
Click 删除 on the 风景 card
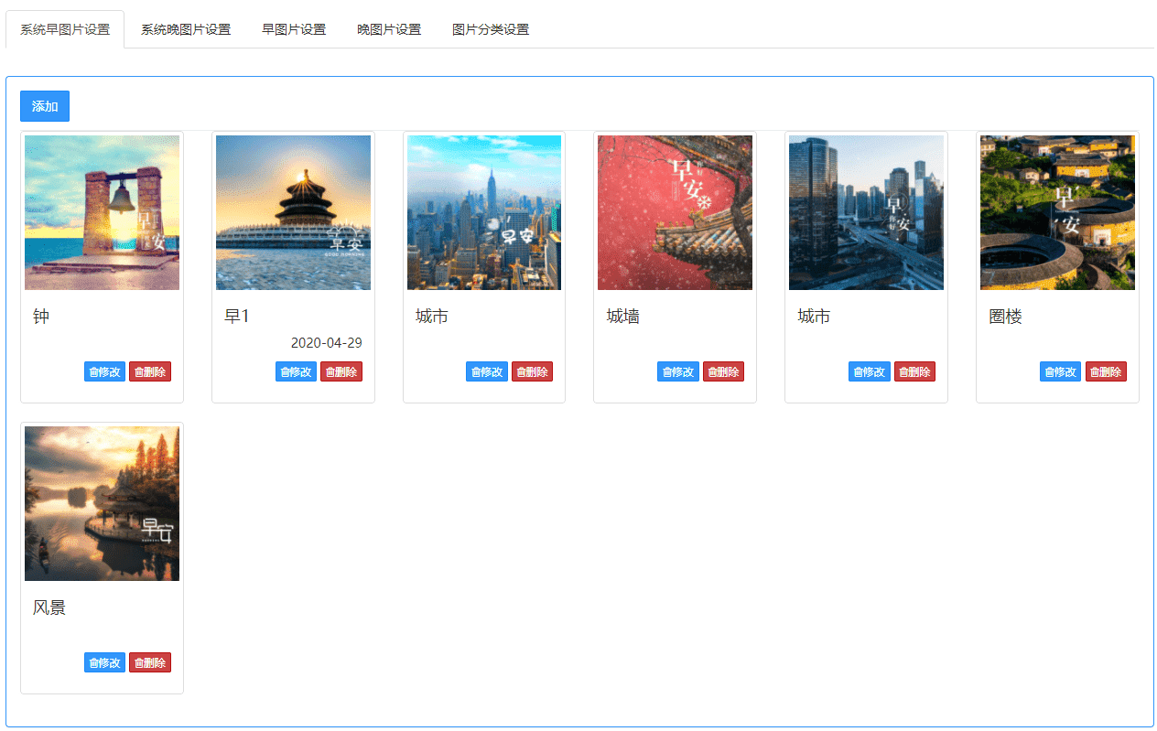point(150,662)
